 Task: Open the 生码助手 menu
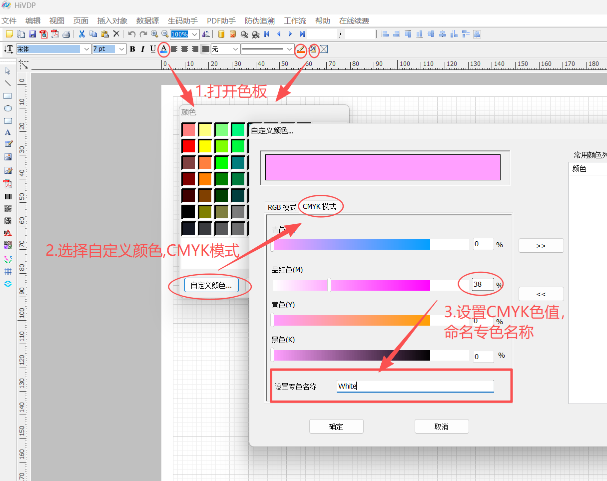tap(183, 21)
